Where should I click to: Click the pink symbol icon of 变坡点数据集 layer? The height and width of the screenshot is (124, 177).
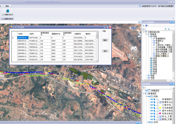pyautogui.click(x=160, y=113)
